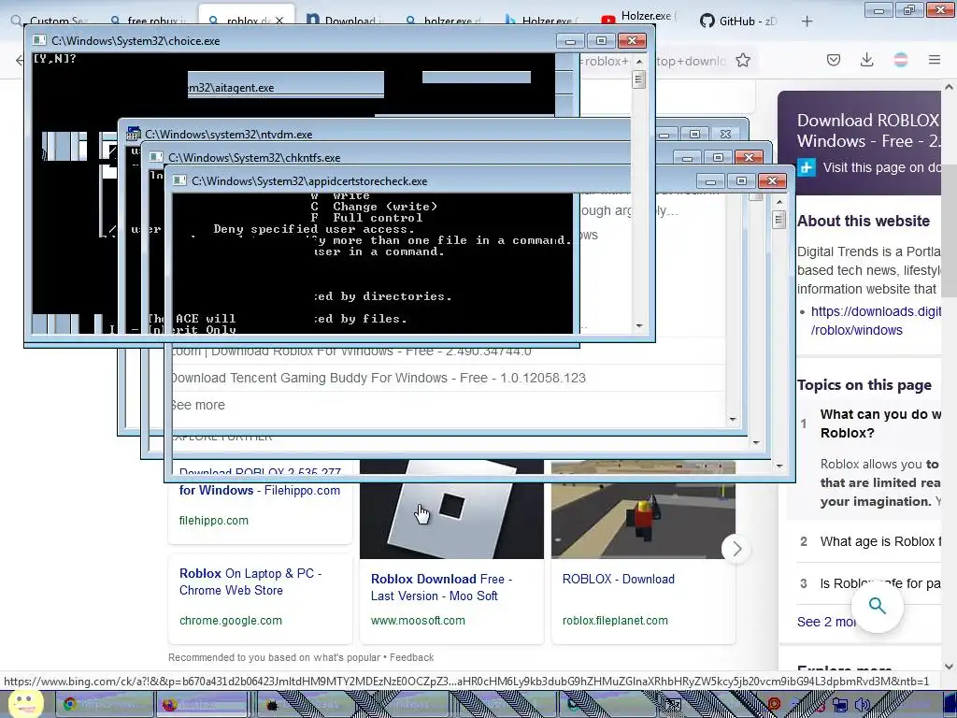The image size is (957, 718).
Task: Click the volume speaker tray icon
Action: 863,705
